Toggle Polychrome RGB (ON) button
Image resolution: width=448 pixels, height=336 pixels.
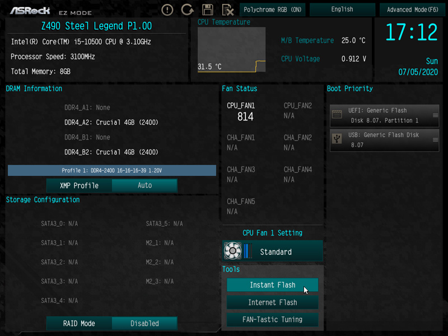(272, 10)
